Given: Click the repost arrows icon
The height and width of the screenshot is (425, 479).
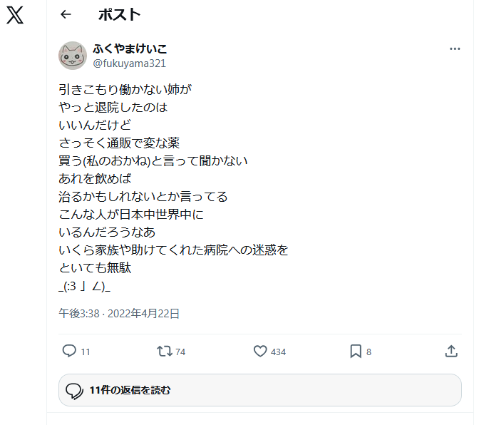Looking at the screenshot, I should pos(165,352).
